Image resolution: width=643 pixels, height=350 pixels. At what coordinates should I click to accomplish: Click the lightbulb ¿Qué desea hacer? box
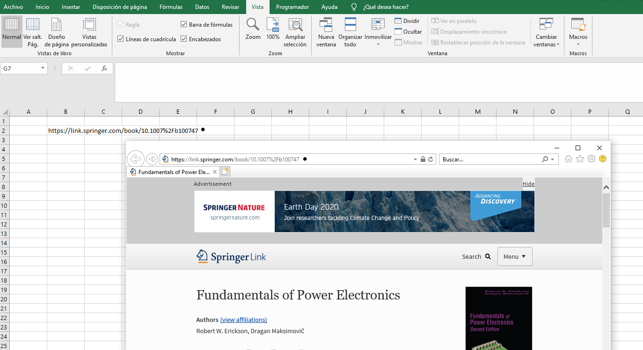click(380, 7)
